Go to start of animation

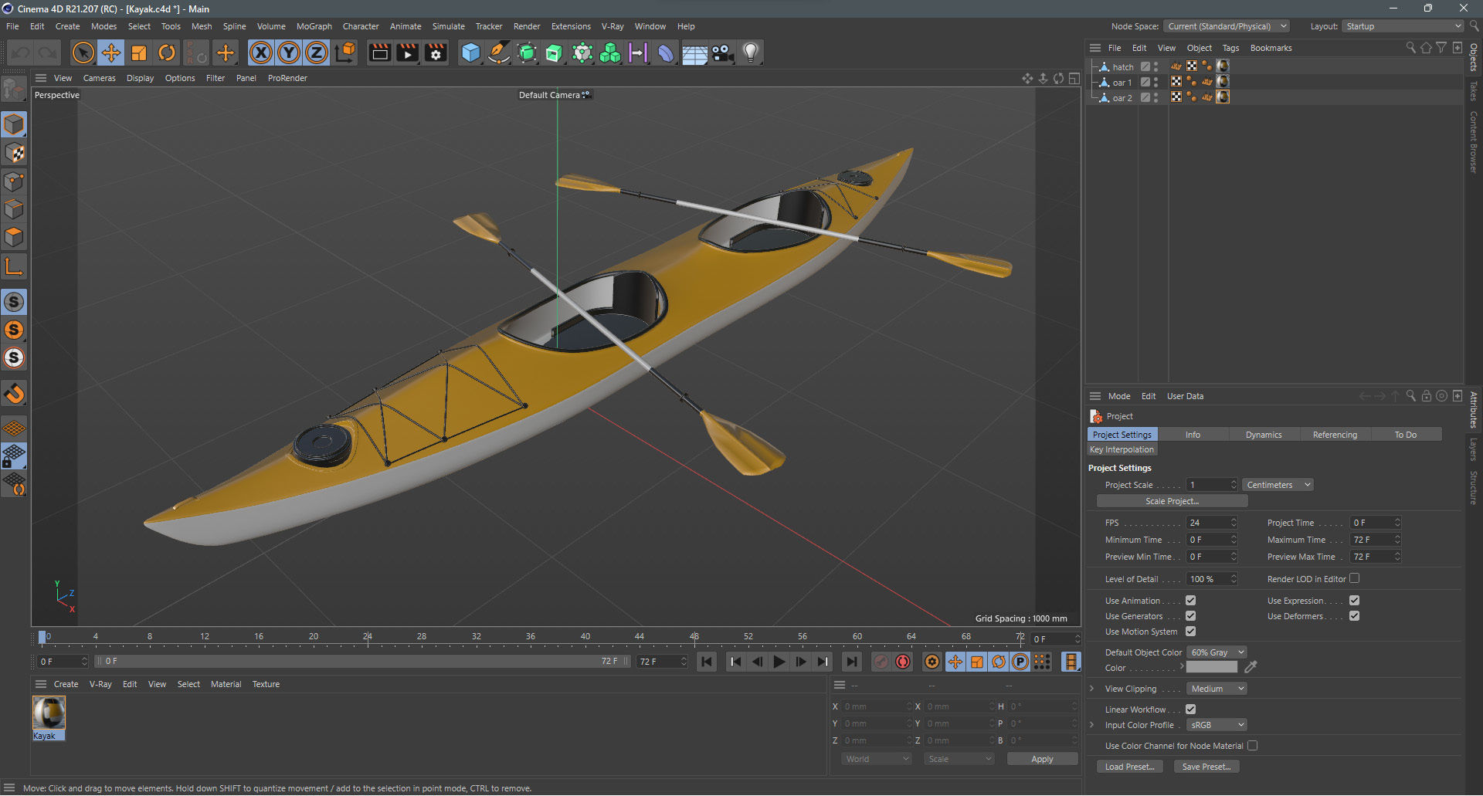[706, 662]
